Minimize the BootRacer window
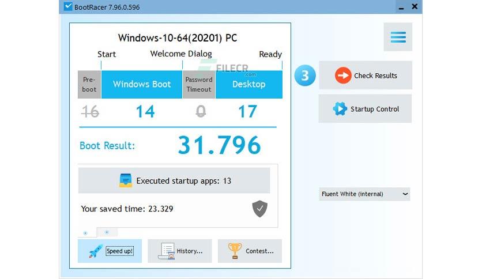Image resolution: width=482 pixels, height=279 pixels. 399,7
